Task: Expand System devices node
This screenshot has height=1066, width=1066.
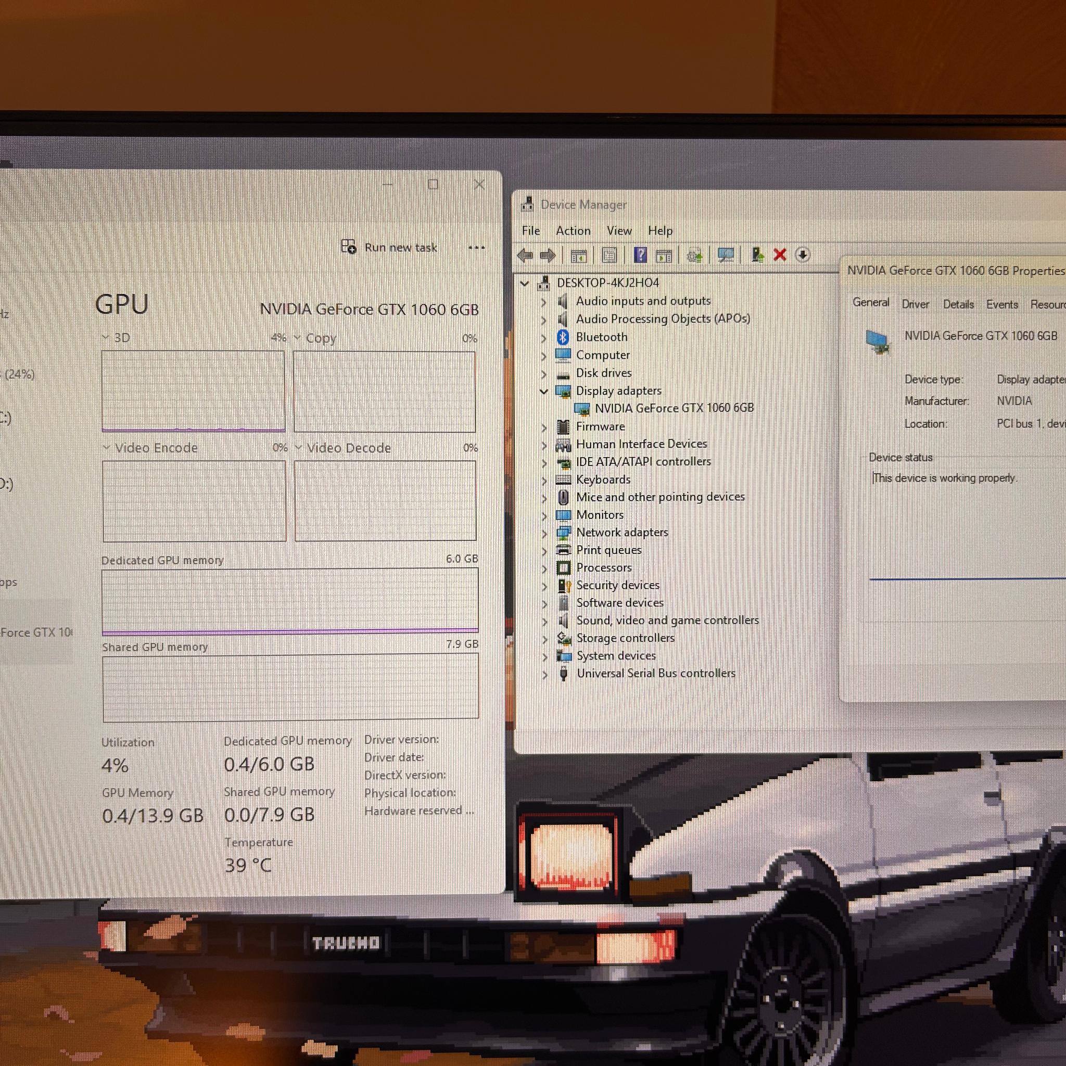Action: [x=544, y=656]
